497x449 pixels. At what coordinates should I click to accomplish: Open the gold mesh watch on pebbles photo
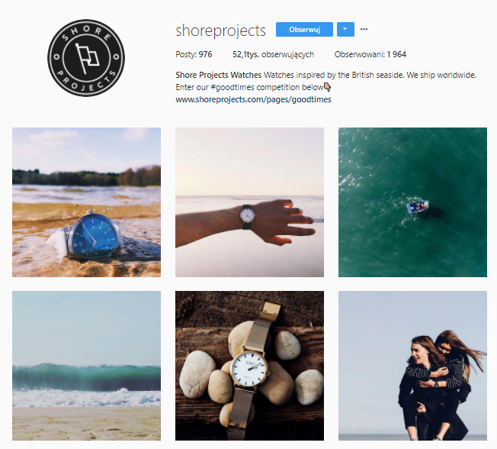pos(249,366)
